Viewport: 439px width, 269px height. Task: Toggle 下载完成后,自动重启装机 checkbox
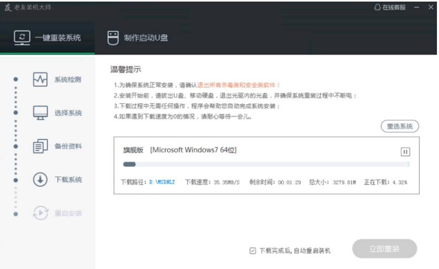click(x=253, y=251)
